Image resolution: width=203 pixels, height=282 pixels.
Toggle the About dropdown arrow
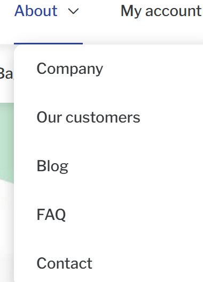(73, 11)
